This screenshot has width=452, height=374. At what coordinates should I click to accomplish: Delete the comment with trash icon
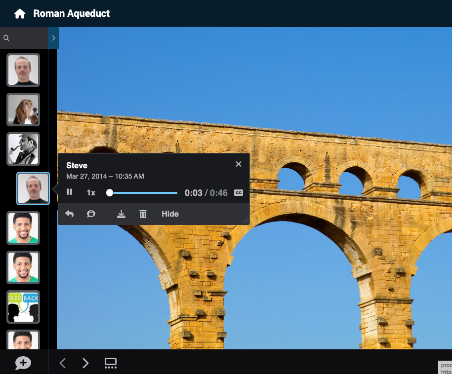(x=143, y=214)
